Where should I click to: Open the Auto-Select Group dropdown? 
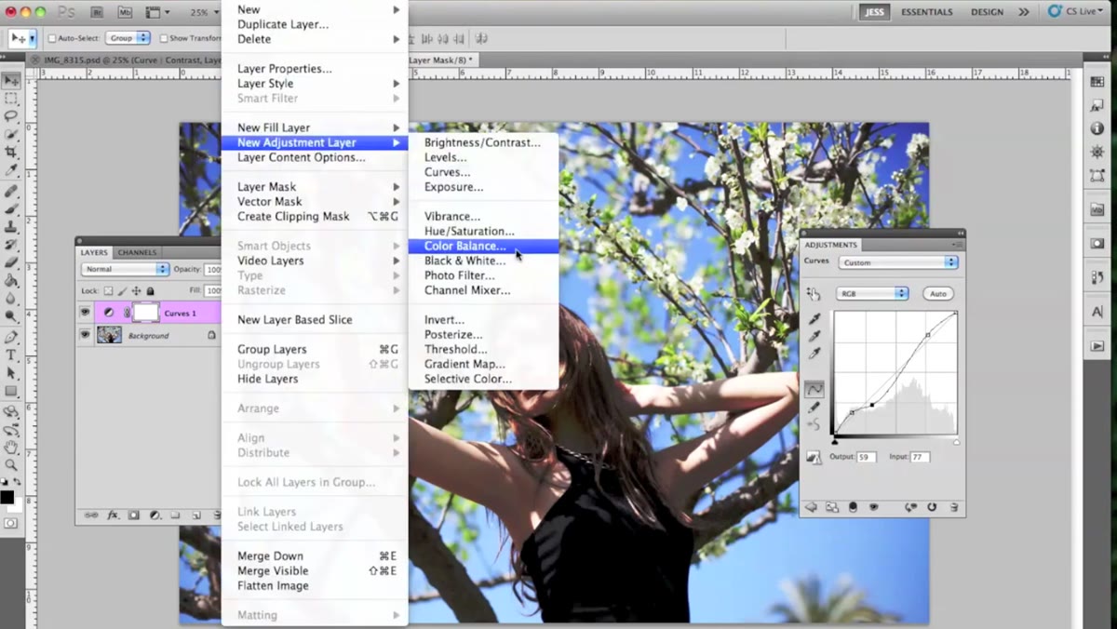point(128,38)
